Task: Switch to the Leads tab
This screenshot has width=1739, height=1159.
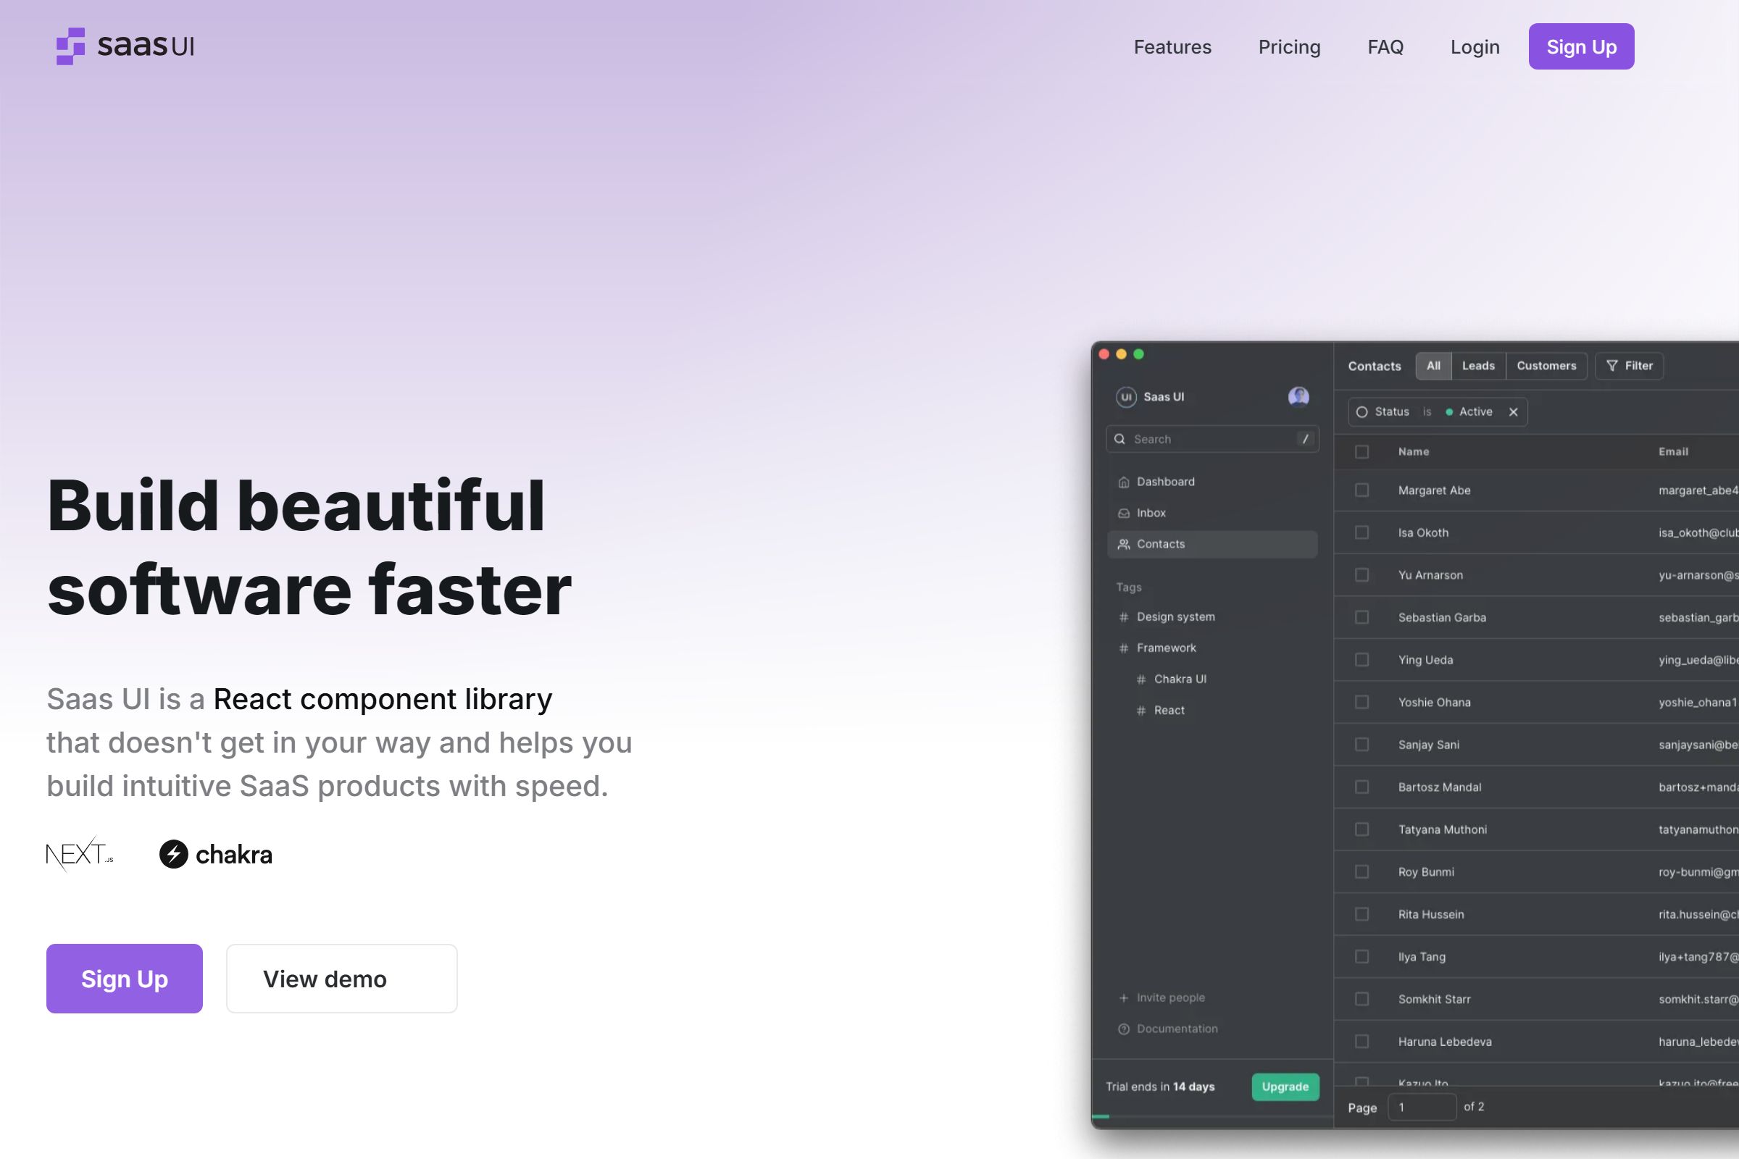Action: tap(1478, 366)
